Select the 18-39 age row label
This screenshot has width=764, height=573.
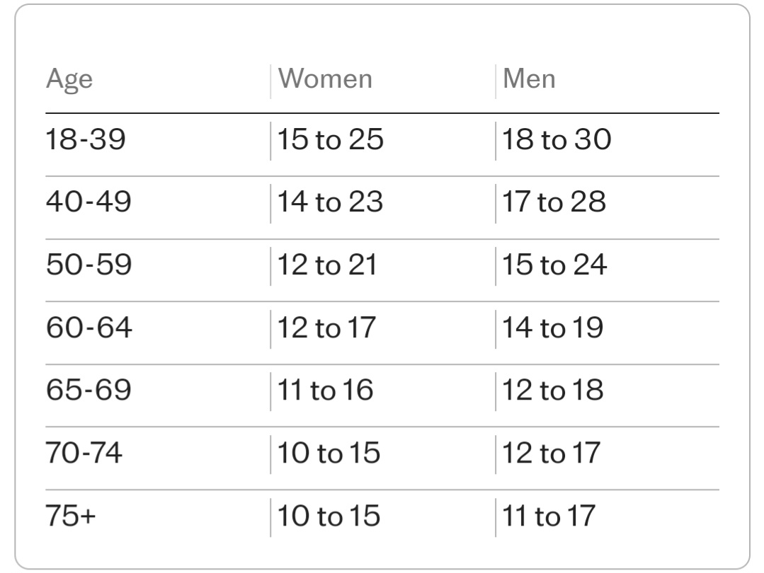86,139
